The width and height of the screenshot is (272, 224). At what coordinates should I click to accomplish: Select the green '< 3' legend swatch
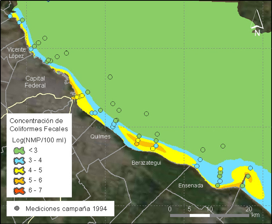click(x=18, y=150)
